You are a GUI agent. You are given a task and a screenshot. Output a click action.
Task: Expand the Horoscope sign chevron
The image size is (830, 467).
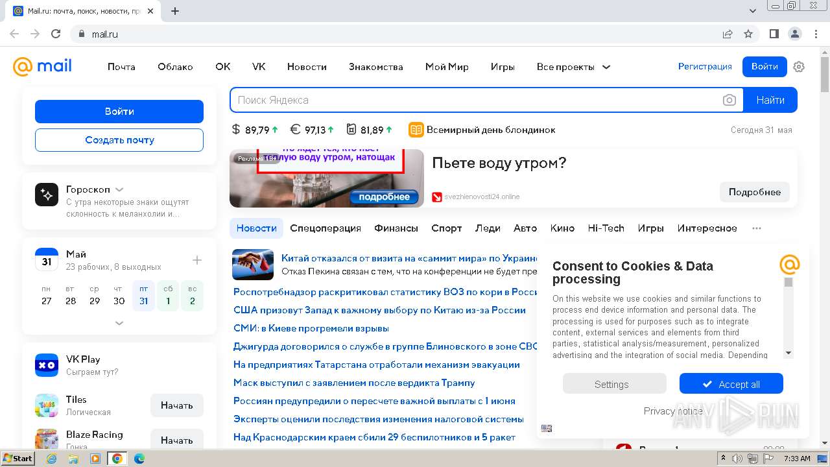coord(119,189)
